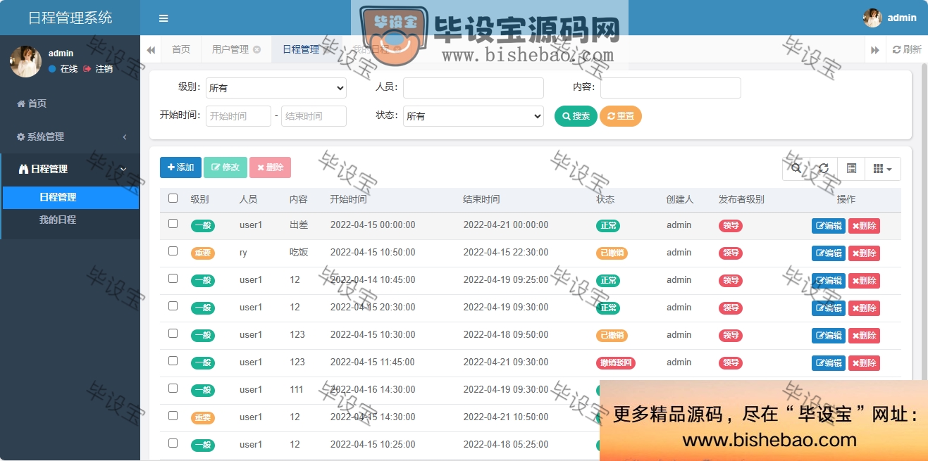Screen dimensions: 928x461
Task: Refresh table with circular arrow icon
Action: [x=823, y=169]
